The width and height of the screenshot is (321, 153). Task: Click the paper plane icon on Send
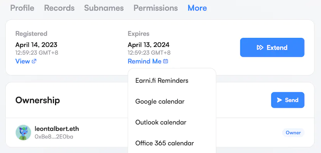point(280,100)
